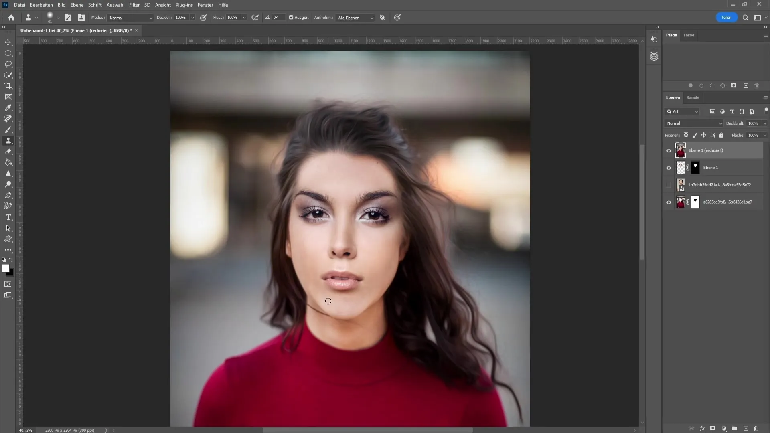Select the Lasso tool
This screenshot has width=770, height=433.
click(x=8, y=63)
